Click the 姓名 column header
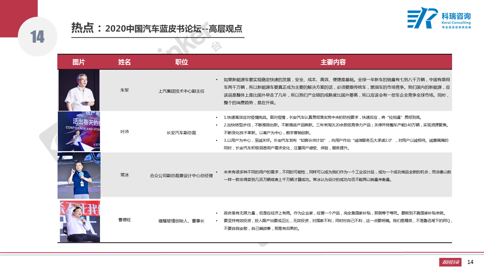 (x=124, y=62)
